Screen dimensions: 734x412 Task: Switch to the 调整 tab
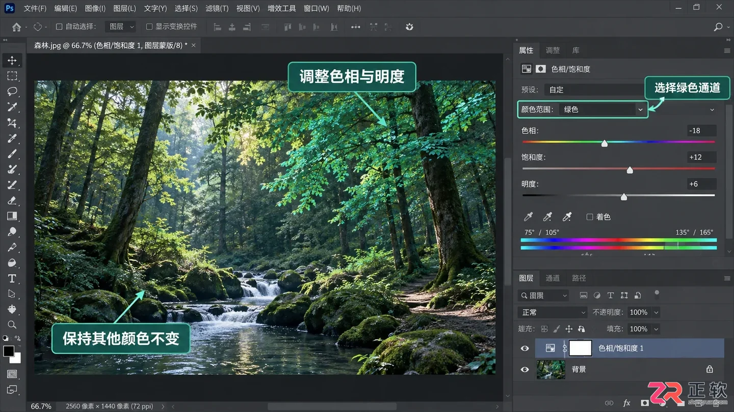(553, 50)
